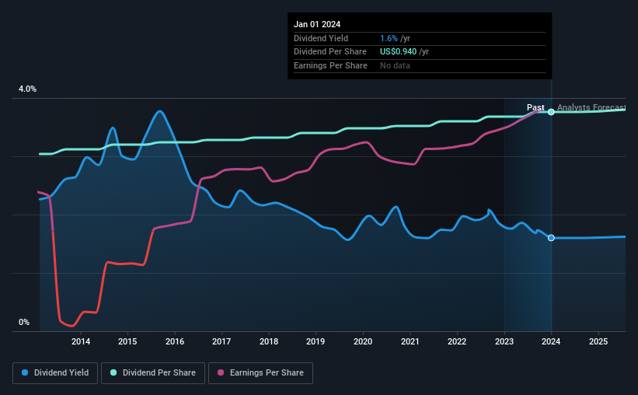The width and height of the screenshot is (638, 395).
Task: Click the 2017 x-axis label
Action: (221, 341)
